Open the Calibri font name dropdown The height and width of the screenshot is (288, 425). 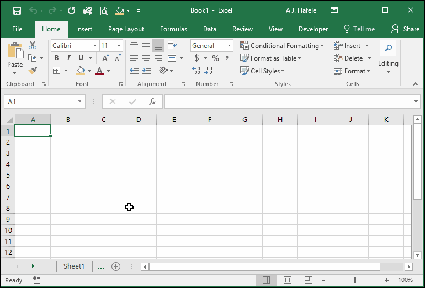[x=95, y=45]
